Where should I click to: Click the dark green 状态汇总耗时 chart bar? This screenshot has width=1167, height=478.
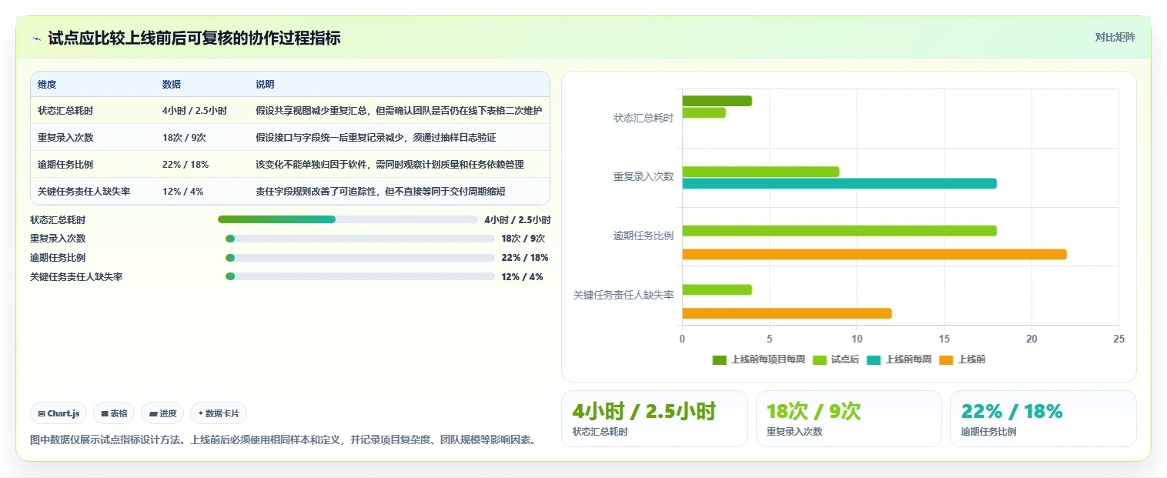click(717, 101)
